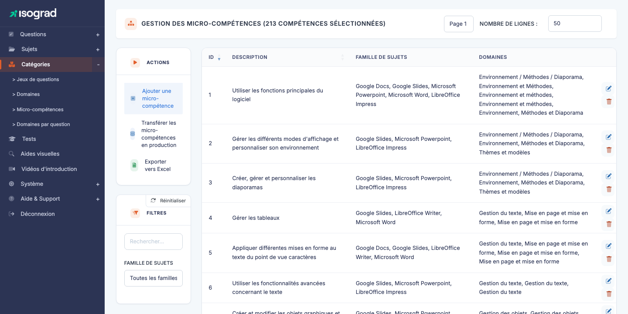Click the Aide & Support question icon
Viewport: 628px width, 314px height.
click(11, 199)
